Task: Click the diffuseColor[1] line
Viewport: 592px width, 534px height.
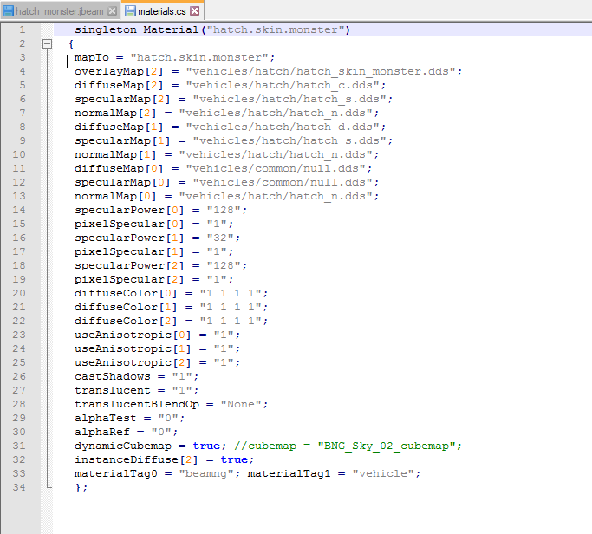Action: tap(171, 307)
